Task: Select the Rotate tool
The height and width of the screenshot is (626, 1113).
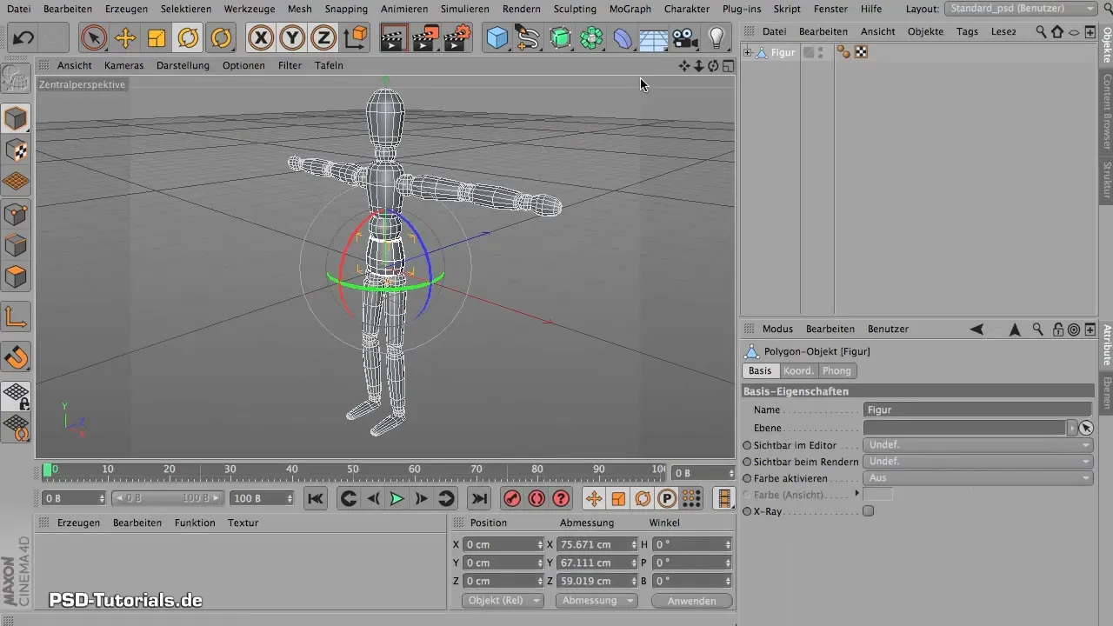Action: tap(188, 37)
